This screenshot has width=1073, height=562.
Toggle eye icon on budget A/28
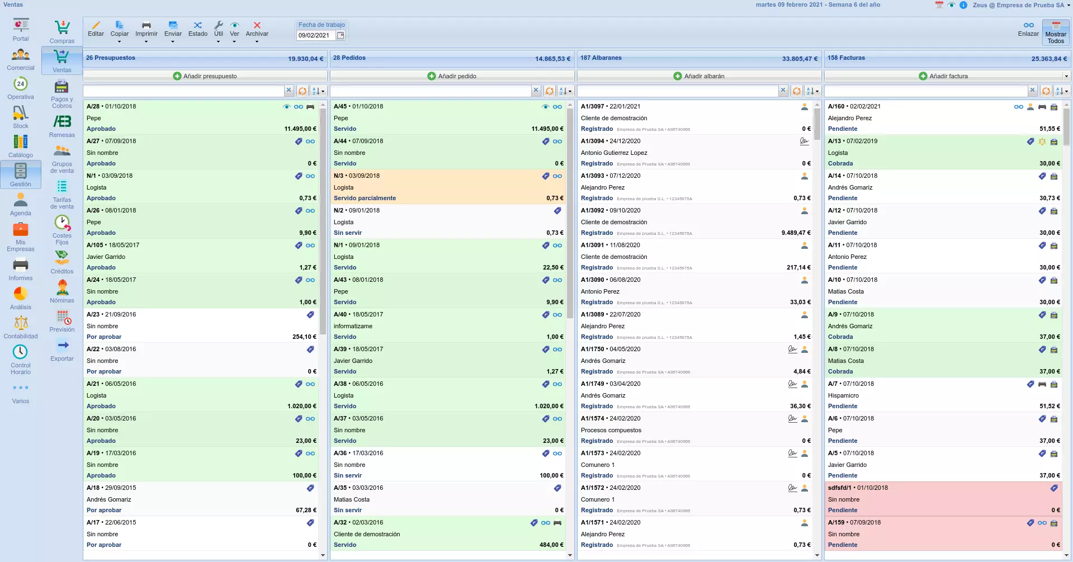point(287,107)
